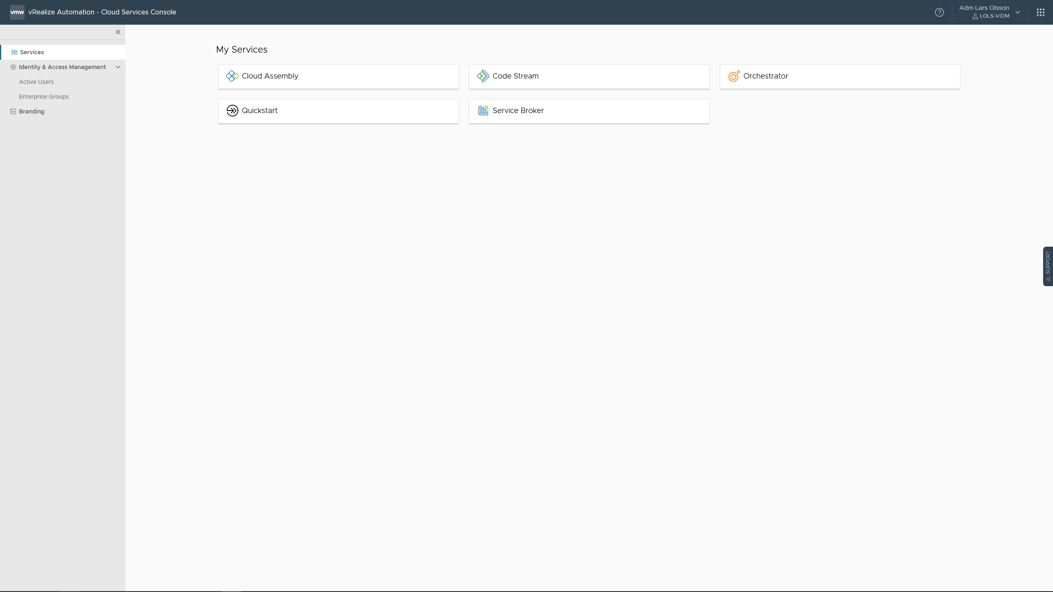The height and width of the screenshot is (592, 1053).
Task: Click the Services sidebar icon
Action: click(x=14, y=52)
